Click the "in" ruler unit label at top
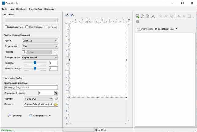Screen dimensions: 197x132 129,20
